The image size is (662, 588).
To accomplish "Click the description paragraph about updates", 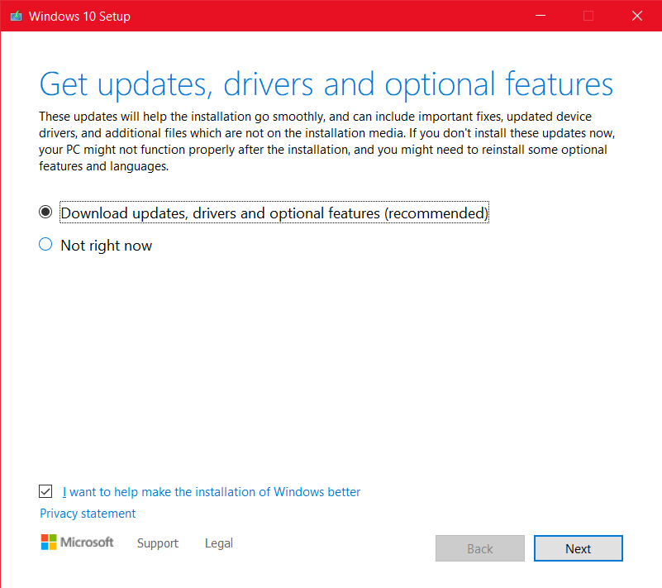I will [327, 141].
